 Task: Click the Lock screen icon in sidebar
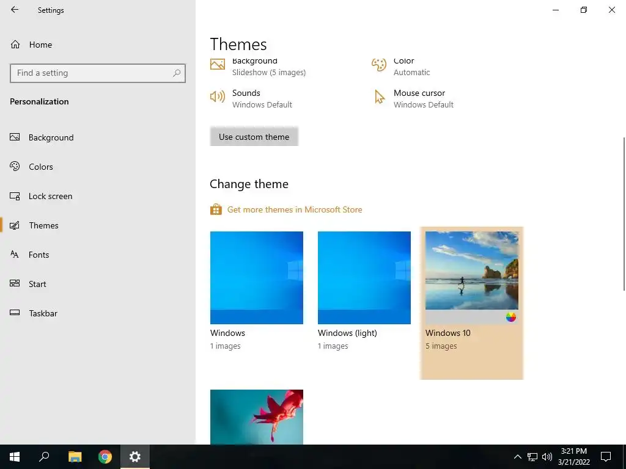(15, 196)
